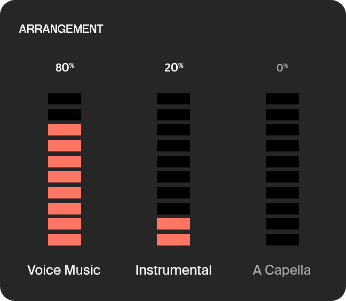Click top segment of A Capella bar
The height and width of the screenshot is (301, 346).
pyautogui.click(x=283, y=99)
